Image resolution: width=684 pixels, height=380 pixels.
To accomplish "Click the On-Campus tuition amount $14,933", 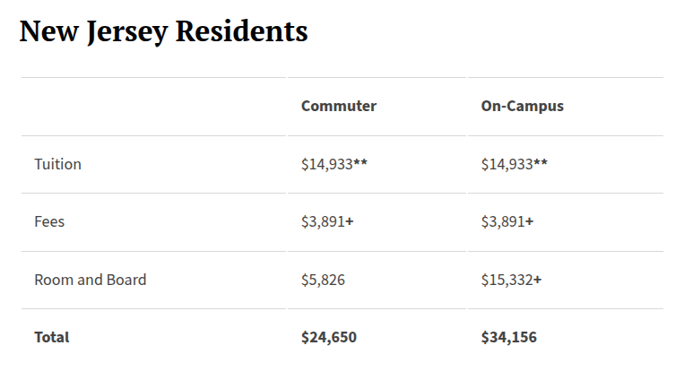I will [x=507, y=164].
